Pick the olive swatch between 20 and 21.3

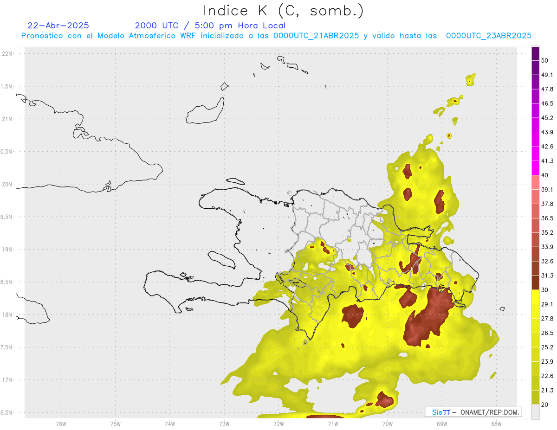(x=535, y=397)
